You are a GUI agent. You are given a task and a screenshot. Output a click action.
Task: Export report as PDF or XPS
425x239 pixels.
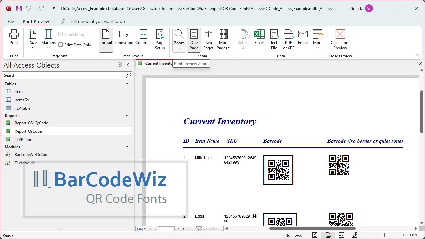[x=289, y=40]
